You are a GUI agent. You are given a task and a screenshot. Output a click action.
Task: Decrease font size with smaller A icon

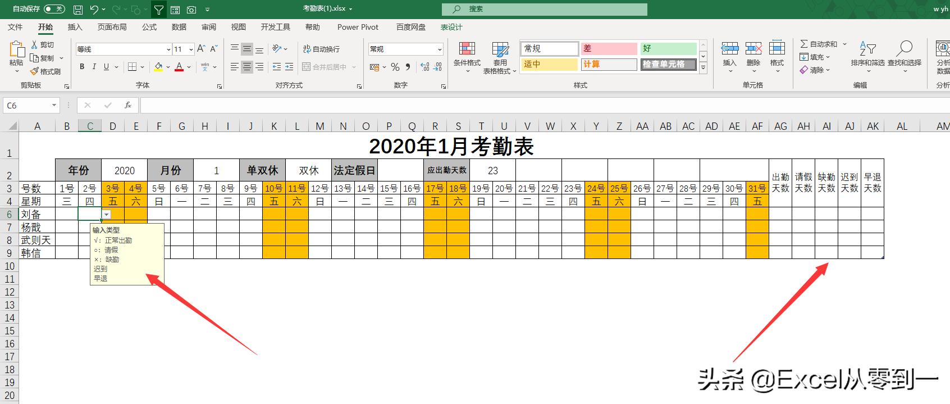click(x=213, y=49)
